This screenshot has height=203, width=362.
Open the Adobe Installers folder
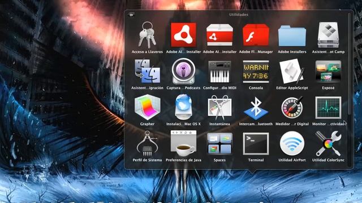point(292,36)
